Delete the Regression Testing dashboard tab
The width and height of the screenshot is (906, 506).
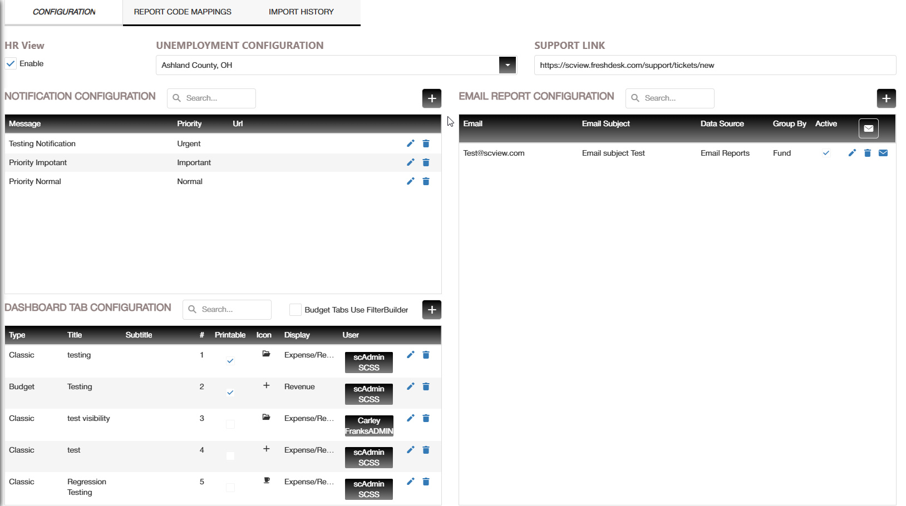tap(426, 482)
